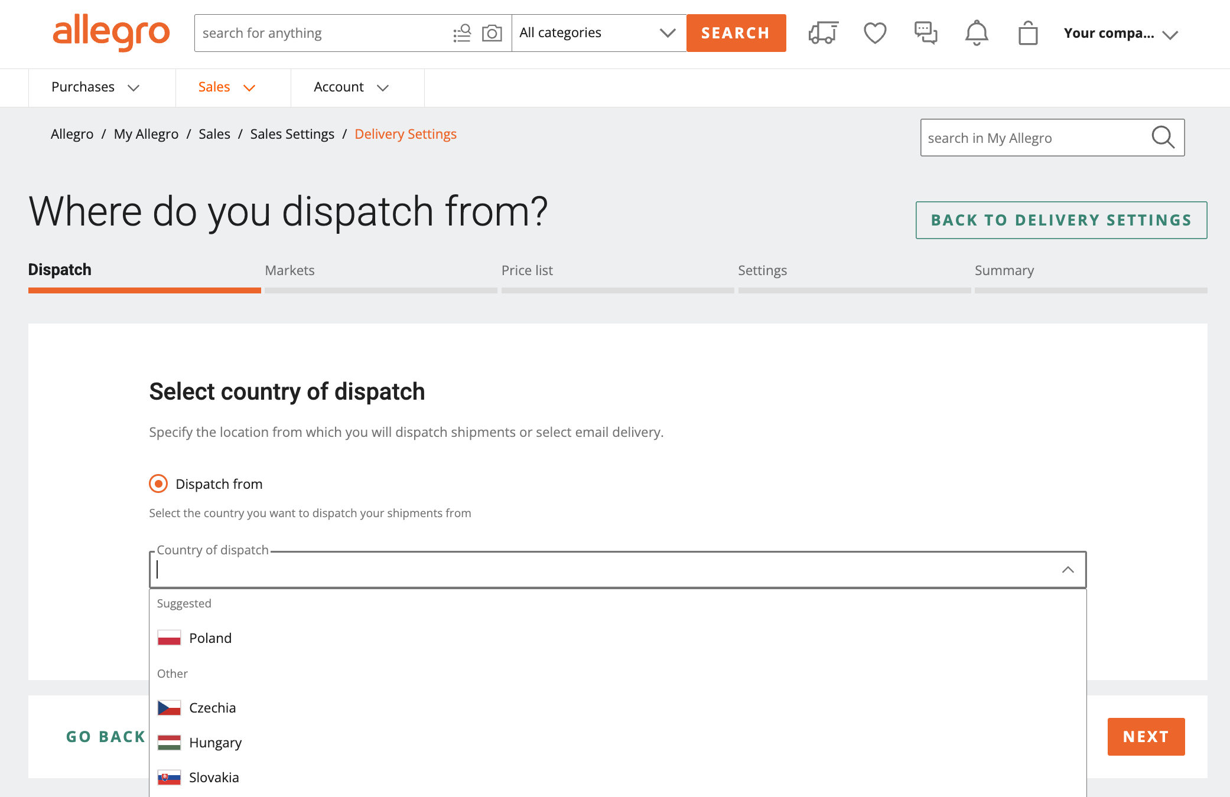1230x797 pixels.
Task: Click Back to Delivery Settings button
Action: click(x=1061, y=220)
